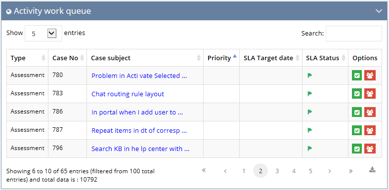Click the export download icon
This screenshot has width=389, height=190.
pyautogui.click(x=372, y=170)
